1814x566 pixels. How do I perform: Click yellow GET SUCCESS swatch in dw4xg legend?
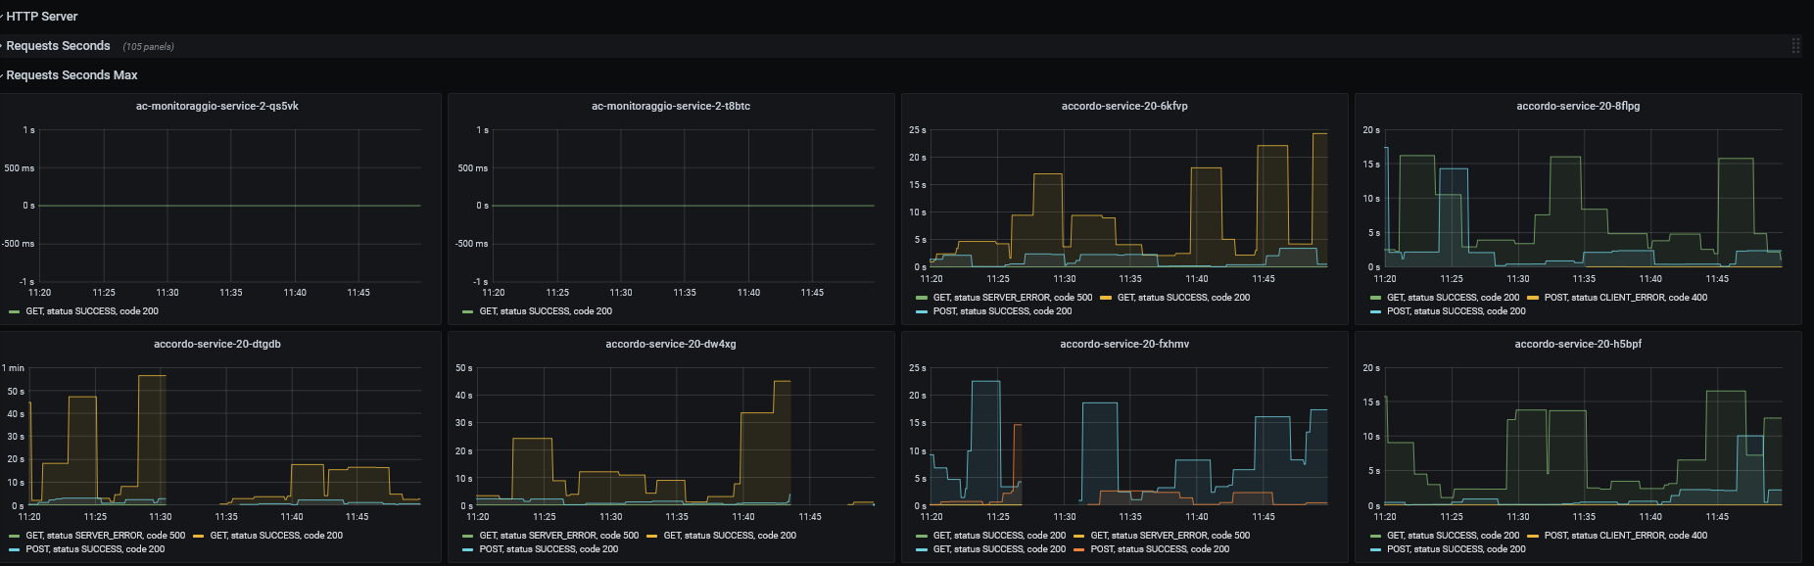point(652,536)
